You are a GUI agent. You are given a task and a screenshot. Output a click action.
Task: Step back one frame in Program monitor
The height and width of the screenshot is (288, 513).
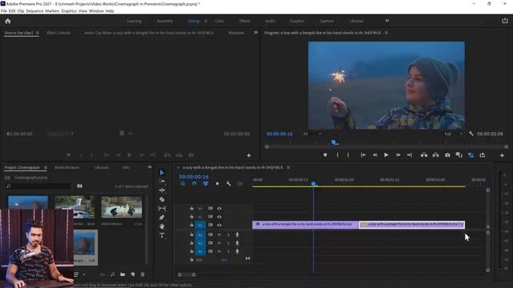[374, 155]
